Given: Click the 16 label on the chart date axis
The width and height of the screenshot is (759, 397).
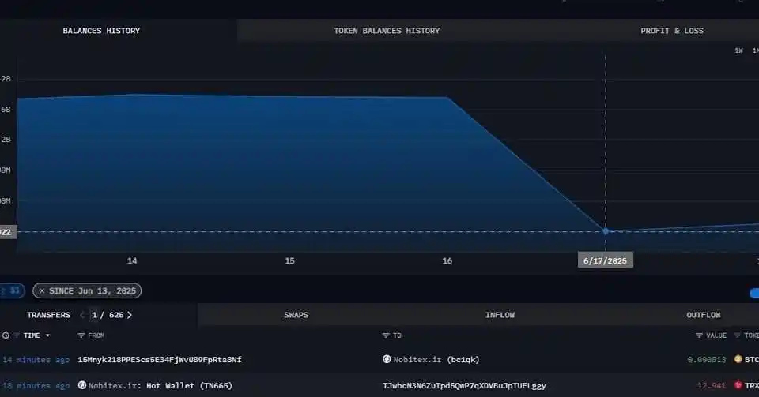Looking at the screenshot, I should (447, 260).
